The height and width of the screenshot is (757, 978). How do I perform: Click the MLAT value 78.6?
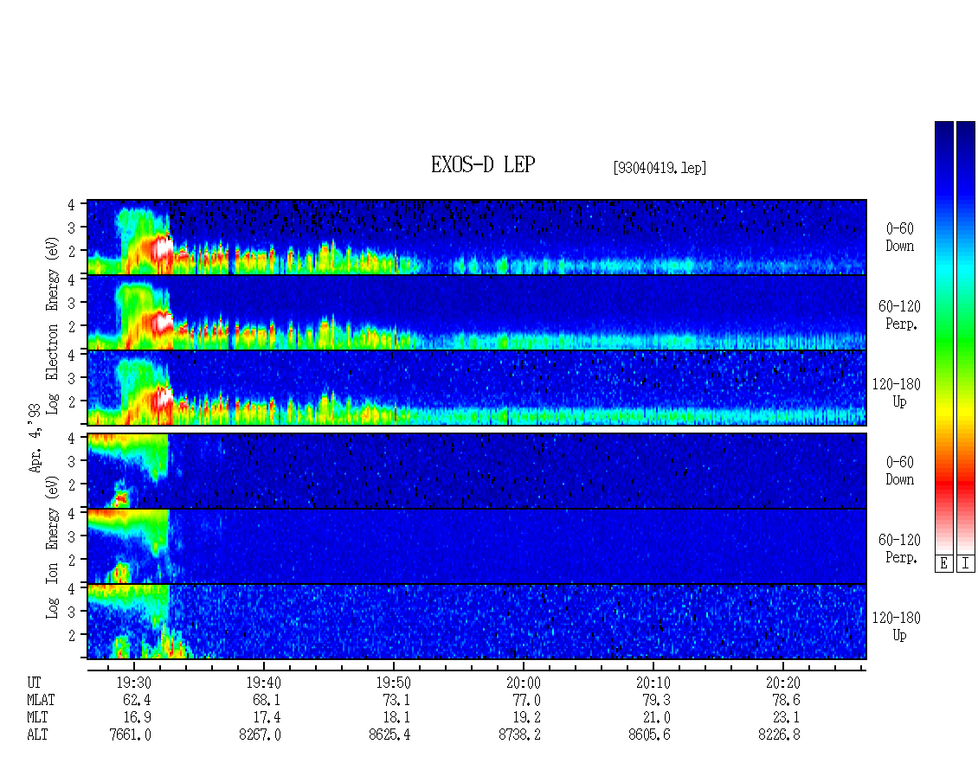pyautogui.click(x=786, y=700)
